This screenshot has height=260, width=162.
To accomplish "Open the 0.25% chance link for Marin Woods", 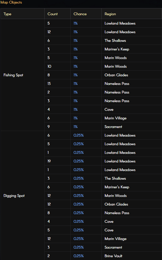I will pyautogui.click(x=79, y=196).
